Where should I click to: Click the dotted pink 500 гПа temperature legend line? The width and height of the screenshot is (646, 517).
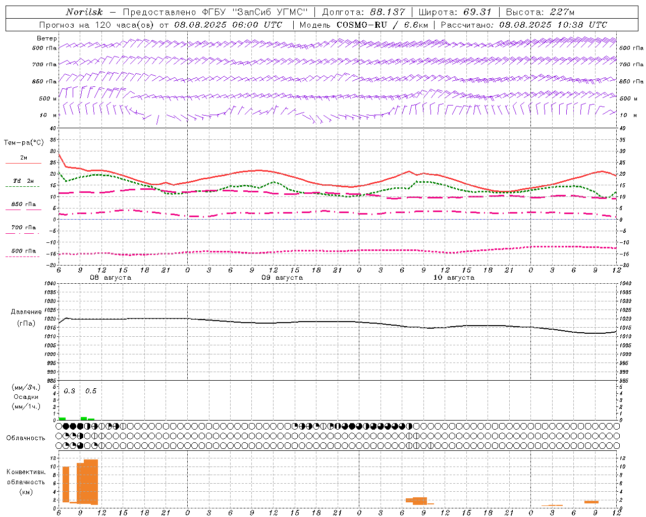click(22, 256)
